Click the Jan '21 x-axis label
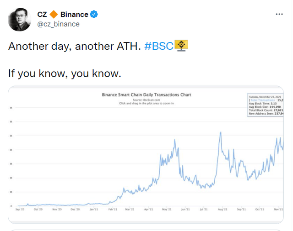293x231 pixels. point(94,210)
